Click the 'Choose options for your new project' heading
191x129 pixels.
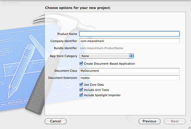(78, 8)
